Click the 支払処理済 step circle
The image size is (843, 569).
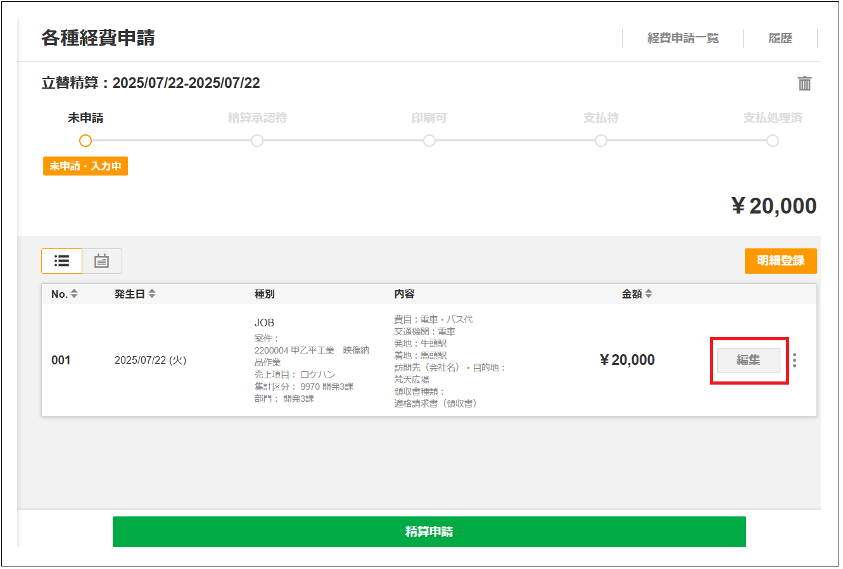(773, 141)
